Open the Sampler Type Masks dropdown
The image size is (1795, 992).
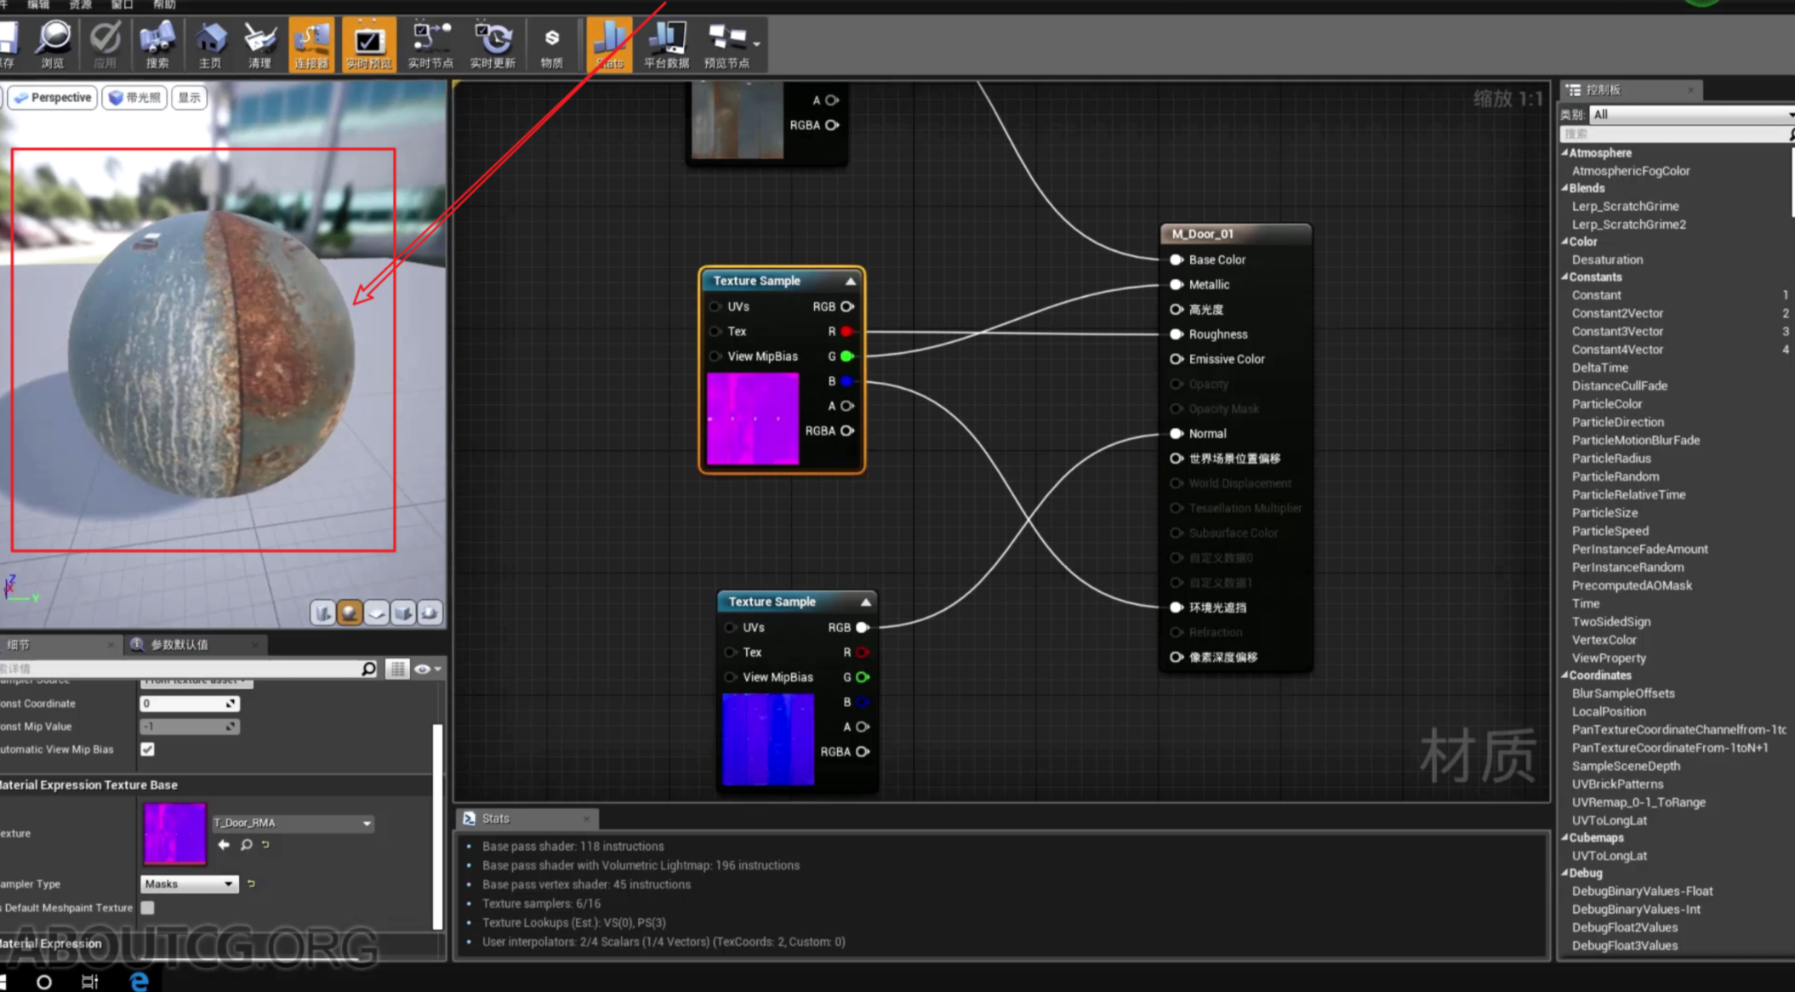click(189, 884)
